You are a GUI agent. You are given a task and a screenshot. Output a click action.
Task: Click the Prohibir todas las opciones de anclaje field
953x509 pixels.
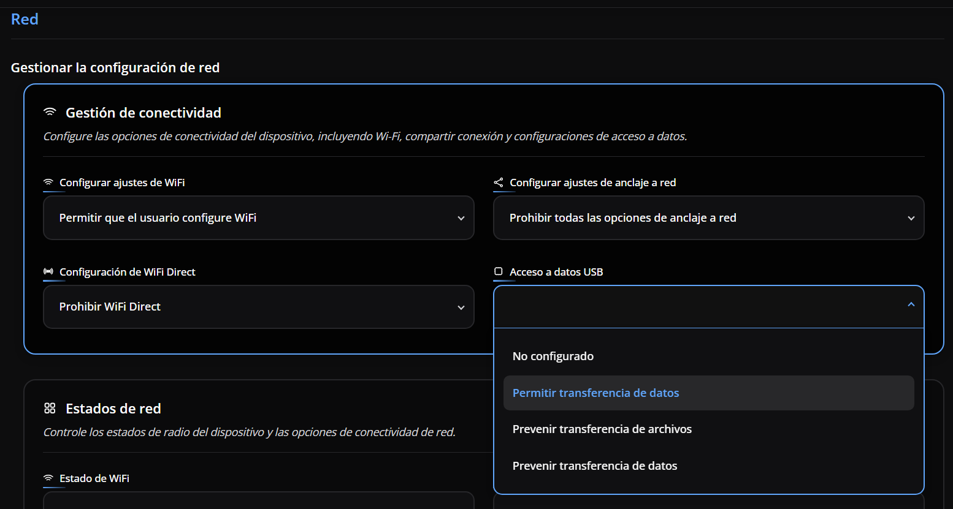[x=693, y=218]
